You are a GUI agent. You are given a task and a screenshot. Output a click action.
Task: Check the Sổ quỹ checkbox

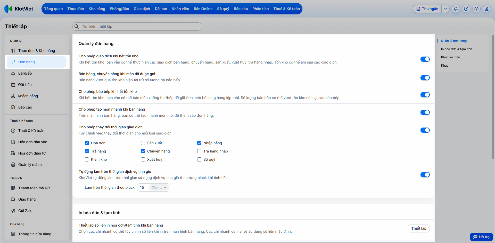coord(199,159)
